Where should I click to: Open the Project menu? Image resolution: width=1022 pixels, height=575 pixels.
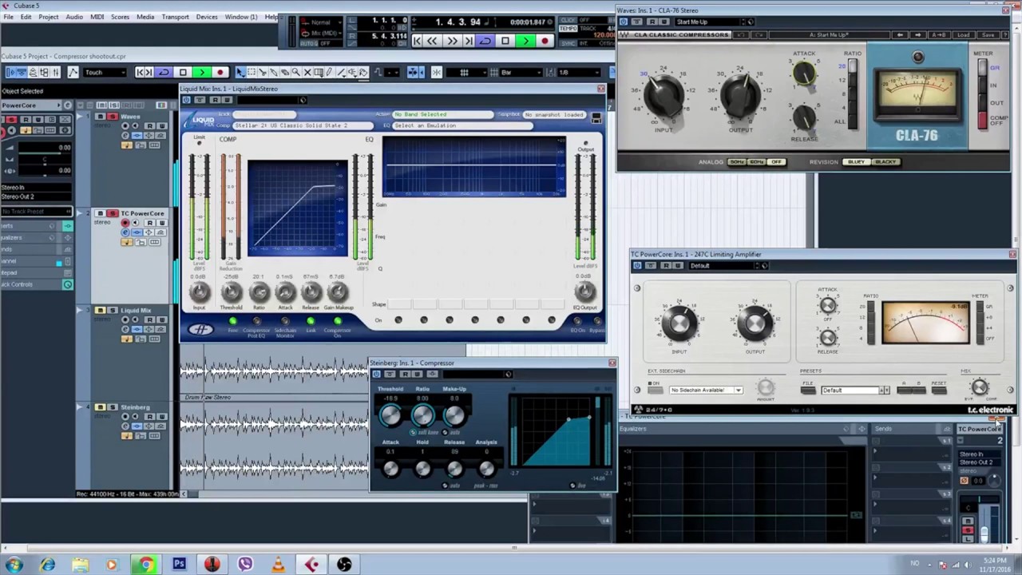pos(48,17)
